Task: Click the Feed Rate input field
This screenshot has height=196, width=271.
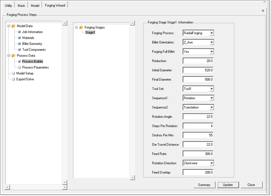Action: click(x=198, y=154)
